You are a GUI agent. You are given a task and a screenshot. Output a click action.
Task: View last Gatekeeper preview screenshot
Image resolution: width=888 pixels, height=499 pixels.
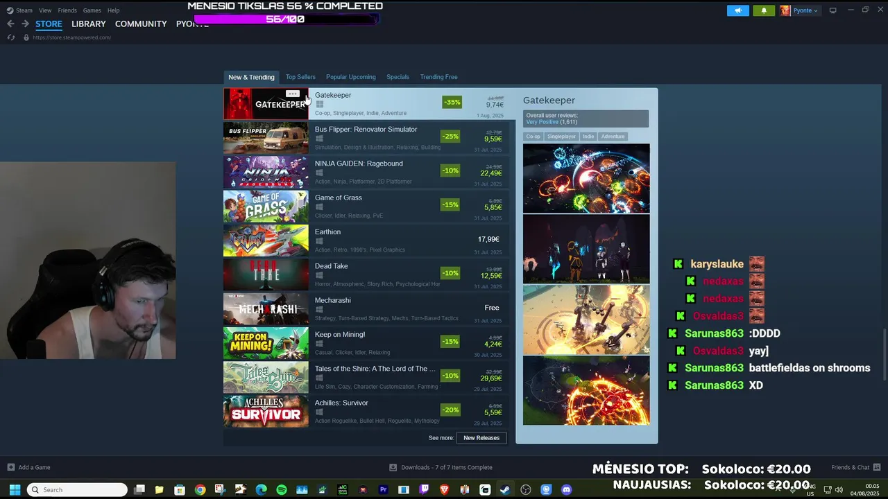[586, 390]
